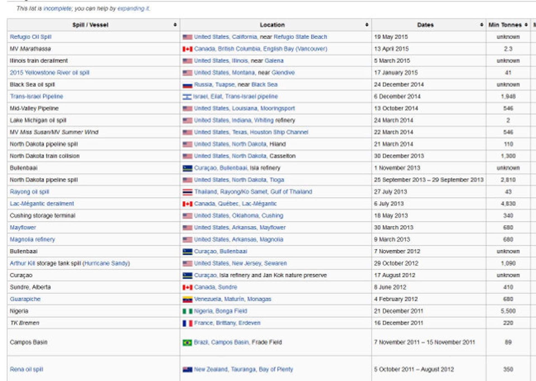Open 2015 Yellowstone River oil spill link

pyautogui.click(x=49, y=73)
